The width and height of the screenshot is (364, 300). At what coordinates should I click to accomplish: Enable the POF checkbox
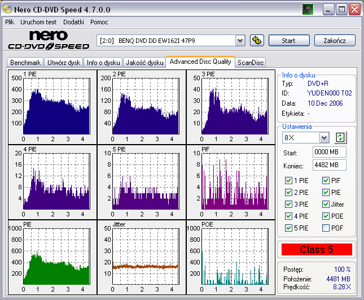coord(326,228)
